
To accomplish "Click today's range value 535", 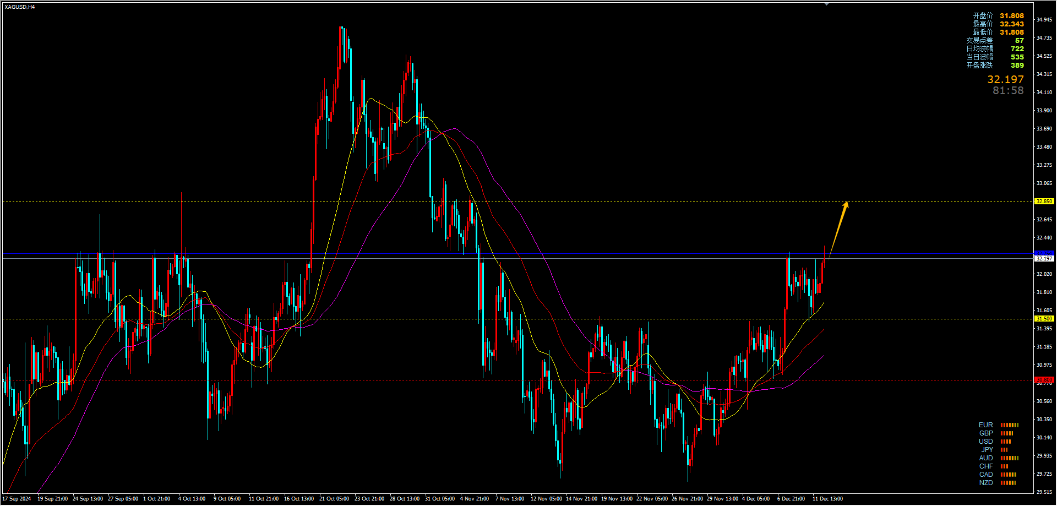I will tap(1017, 57).
